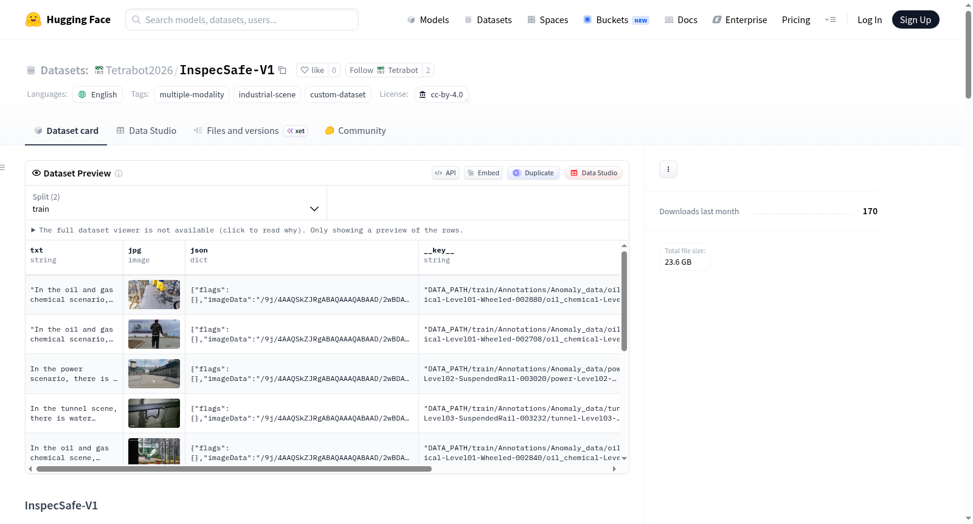Expand the full dataset viewer notice
Viewport: 973px width, 524px height.
(248, 230)
